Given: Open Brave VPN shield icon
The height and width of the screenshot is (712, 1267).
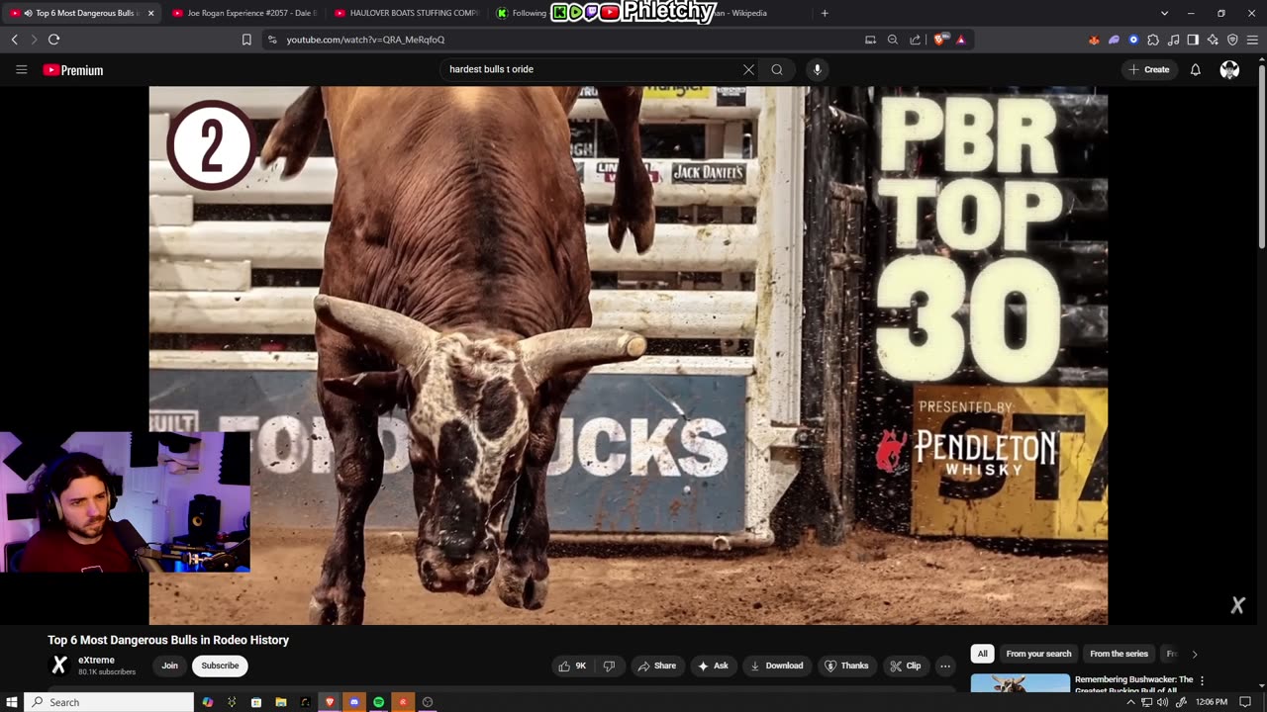Looking at the screenshot, I should coord(1232,40).
